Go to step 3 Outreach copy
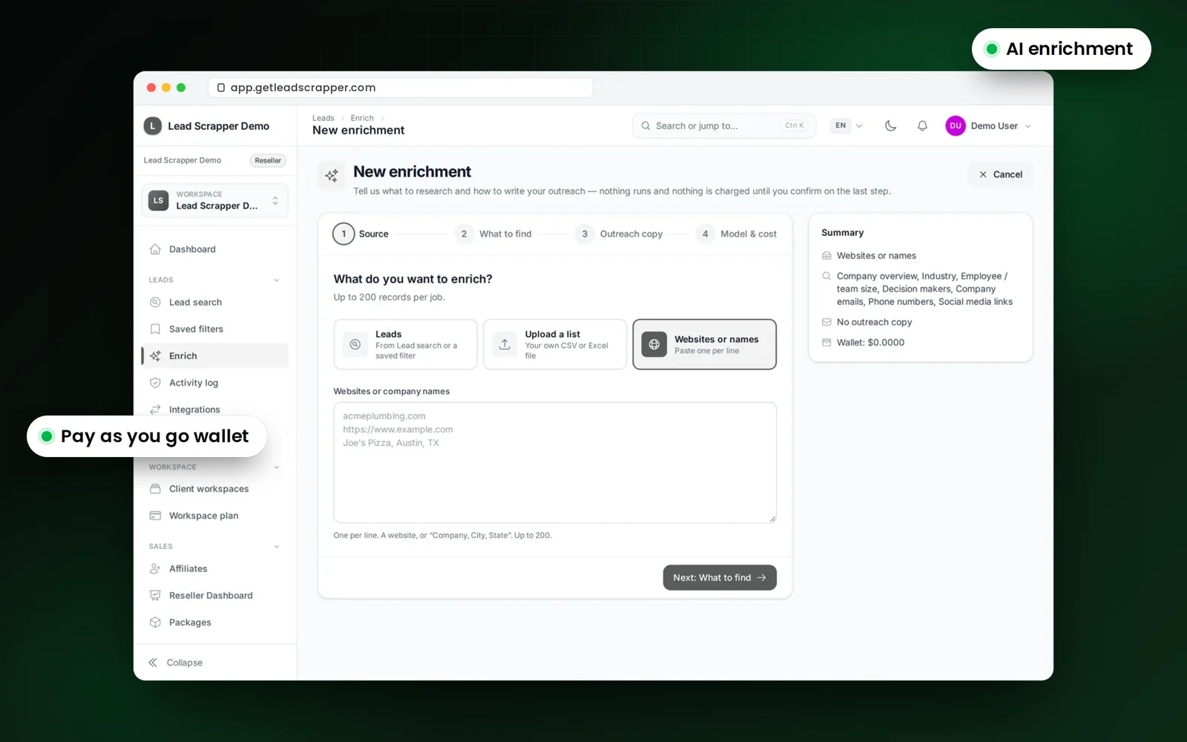The image size is (1187, 742). 619,234
